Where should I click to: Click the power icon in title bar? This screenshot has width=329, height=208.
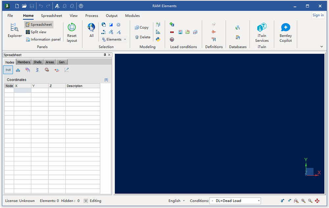click(81, 6)
